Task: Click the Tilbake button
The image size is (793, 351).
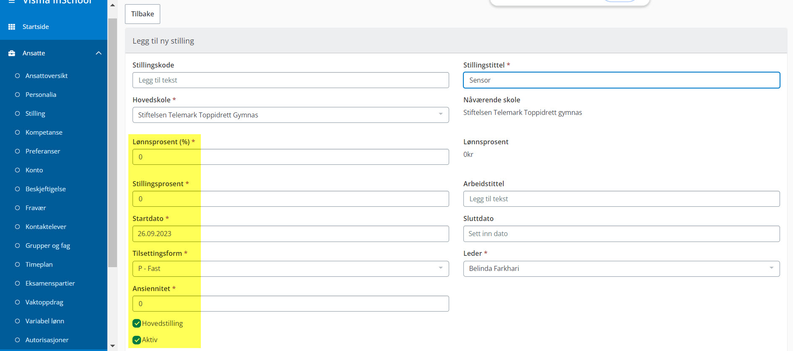Action: [x=143, y=14]
